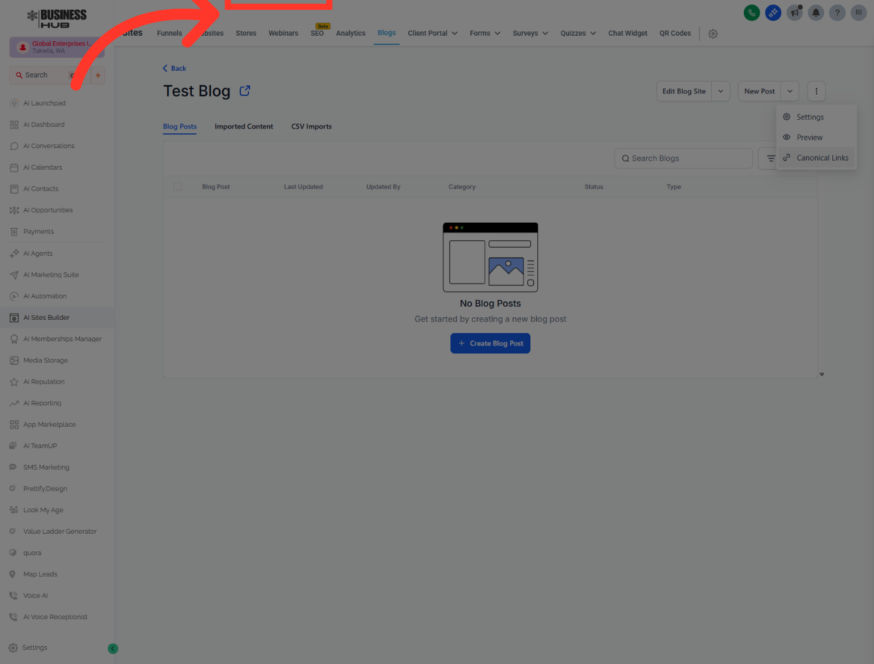Screen dimensions: 874x664
Task: Click the sidebar Search field
Action: point(49,76)
